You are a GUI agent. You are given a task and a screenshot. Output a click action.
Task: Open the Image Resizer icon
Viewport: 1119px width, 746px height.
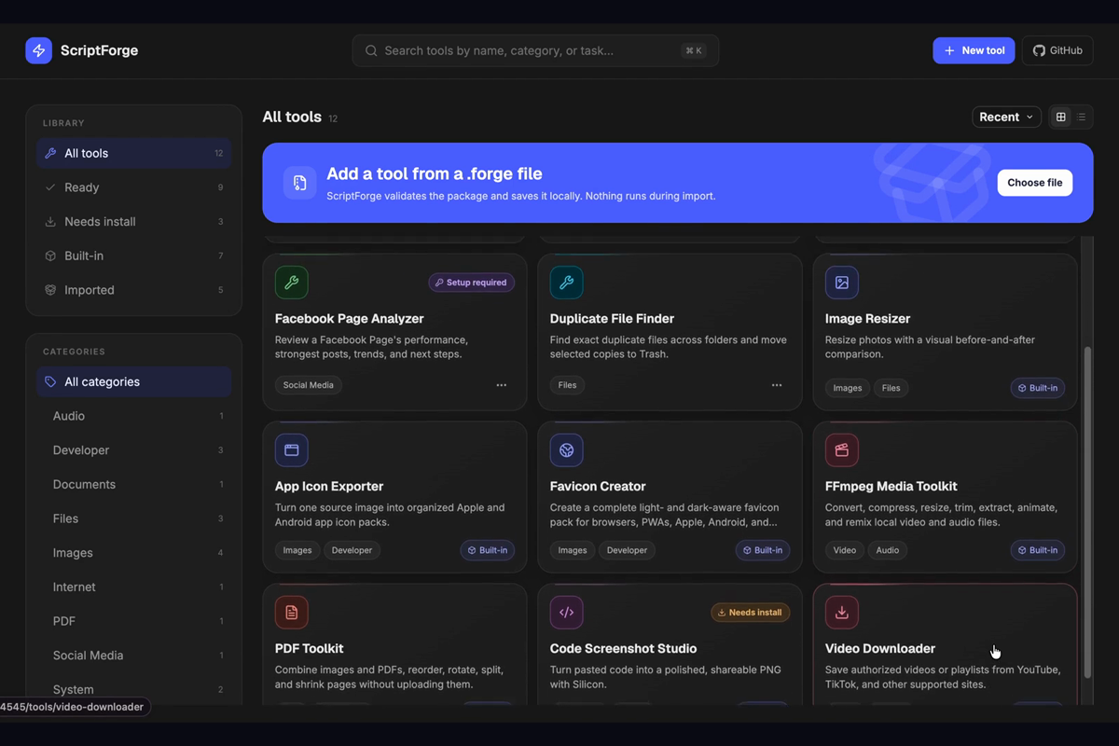pos(842,283)
